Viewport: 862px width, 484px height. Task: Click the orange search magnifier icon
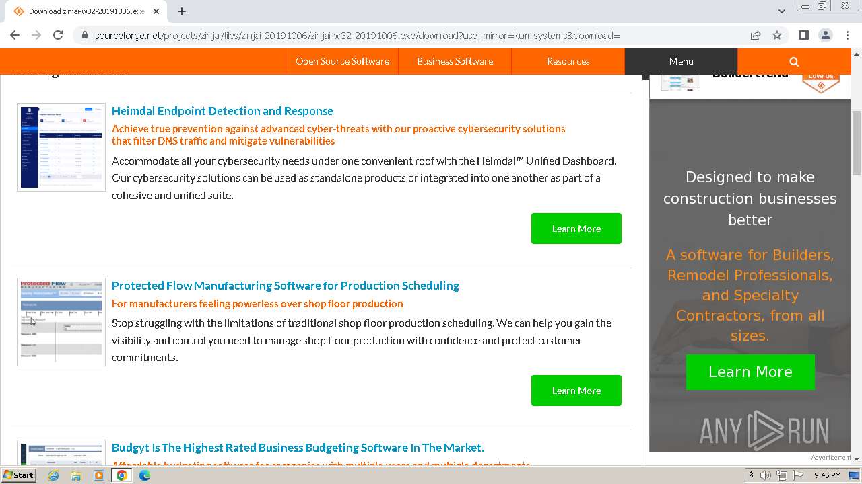794,61
